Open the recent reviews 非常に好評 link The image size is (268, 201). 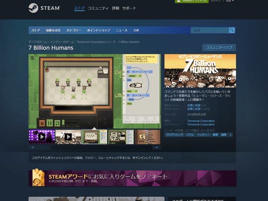194,105
